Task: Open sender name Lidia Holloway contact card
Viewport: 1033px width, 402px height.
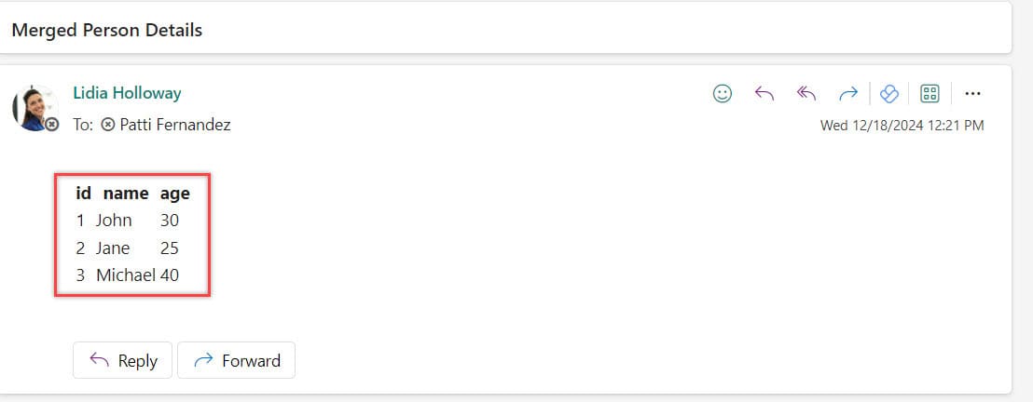Action: [x=127, y=93]
